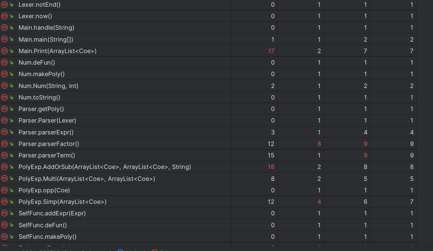Click the value 3 in Parser.parserExpr row

click(x=273, y=133)
